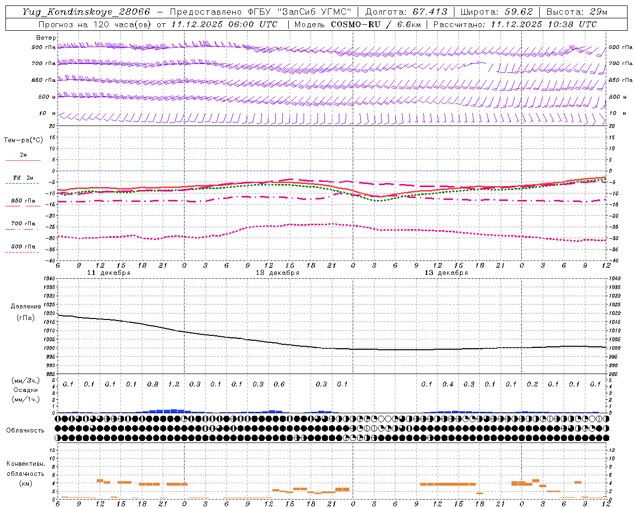Click the 0.2 precipitation value
The width and height of the screenshot is (635, 508).
[532, 384]
